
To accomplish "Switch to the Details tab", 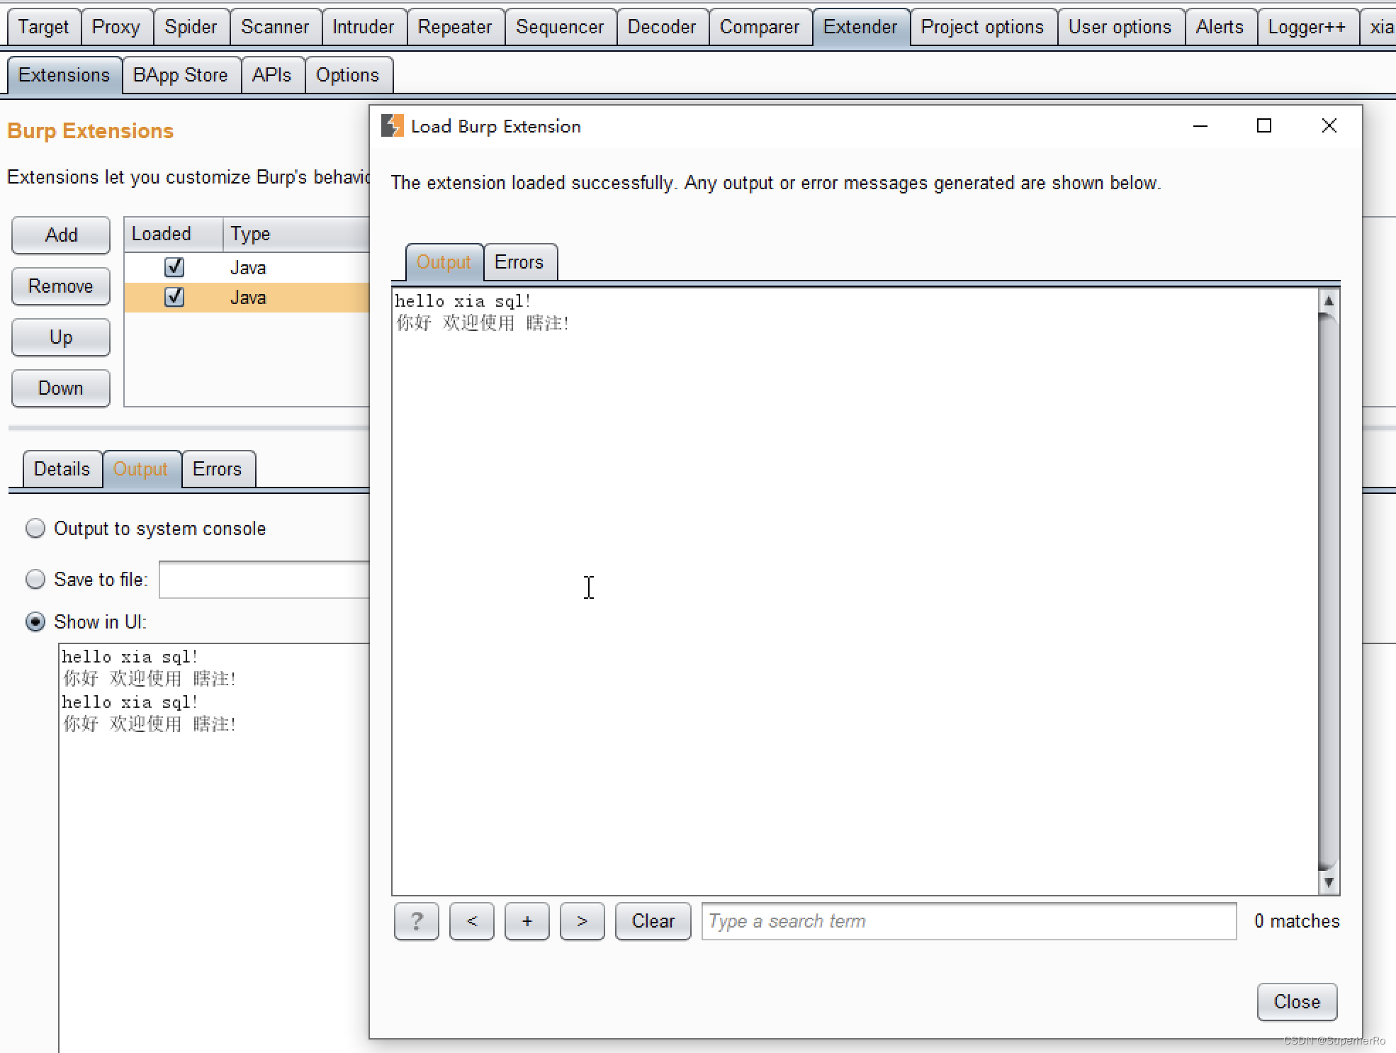I will pyautogui.click(x=62, y=468).
